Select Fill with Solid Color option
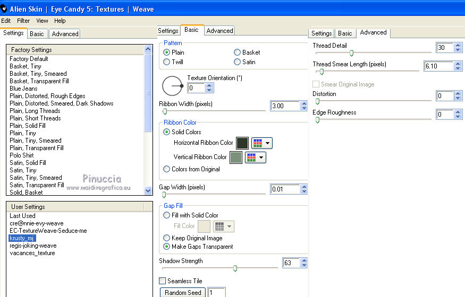The image size is (465, 297). [x=167, y=215]
